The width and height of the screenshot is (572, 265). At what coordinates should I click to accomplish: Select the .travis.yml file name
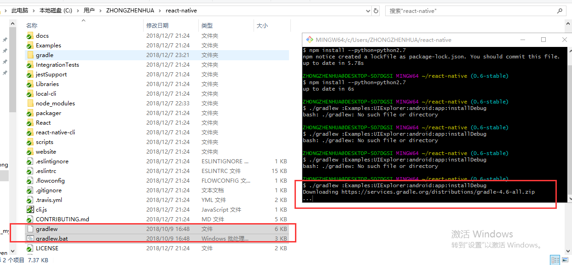pos(49,200)
